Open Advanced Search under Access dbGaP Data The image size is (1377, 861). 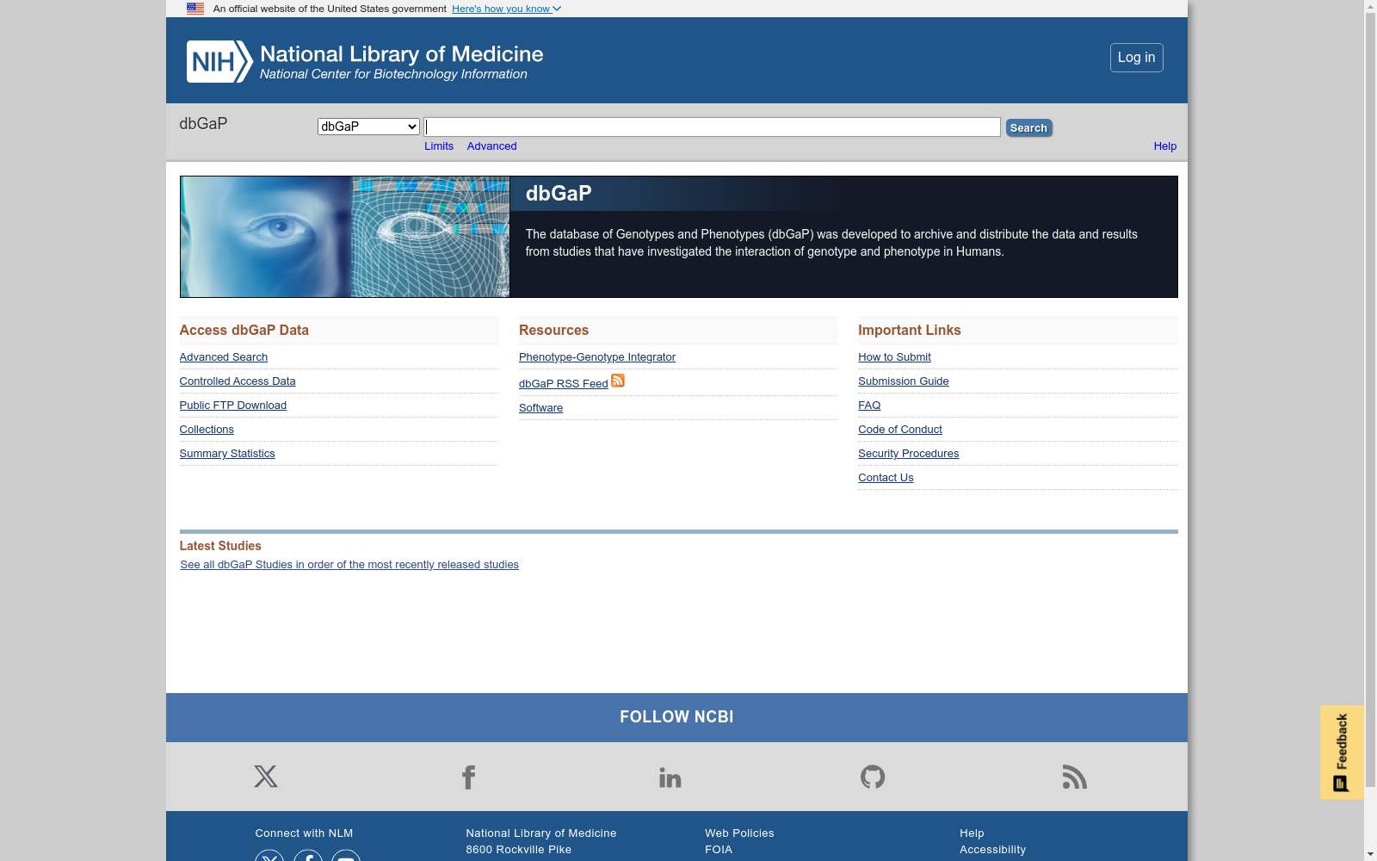click(x=224, y=357)
